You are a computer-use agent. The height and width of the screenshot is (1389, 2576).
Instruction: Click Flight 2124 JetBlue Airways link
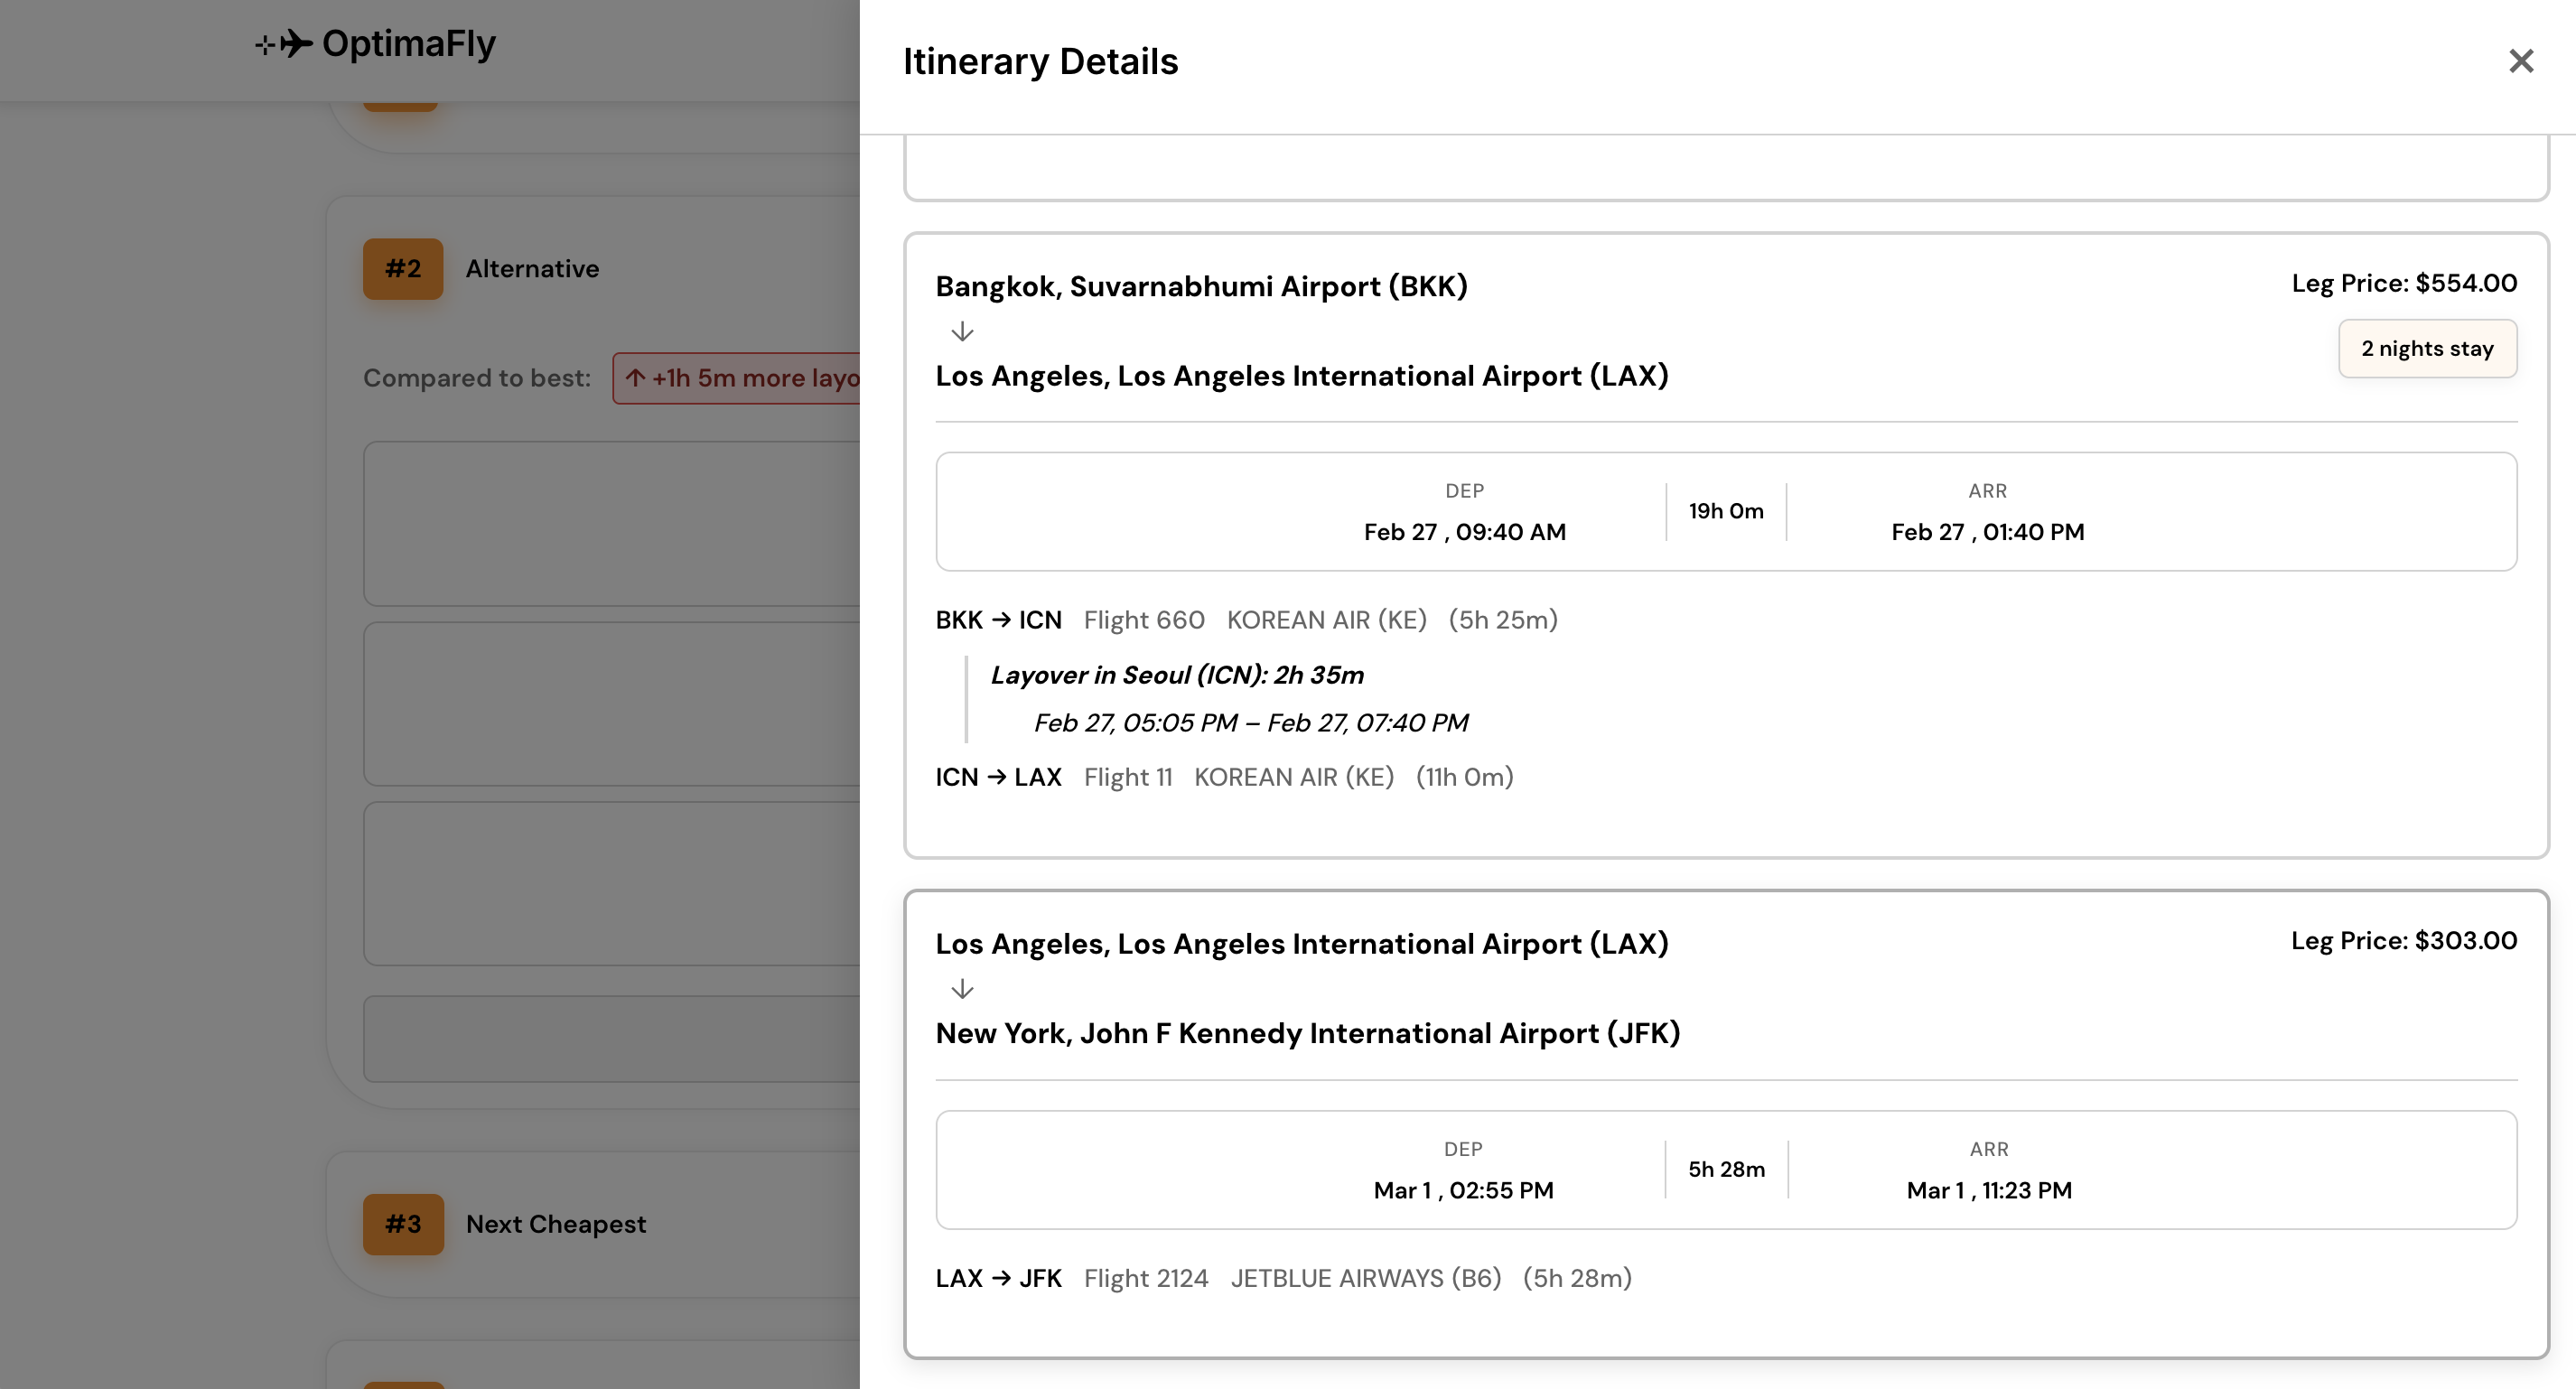click(x=1146, y=1278)
